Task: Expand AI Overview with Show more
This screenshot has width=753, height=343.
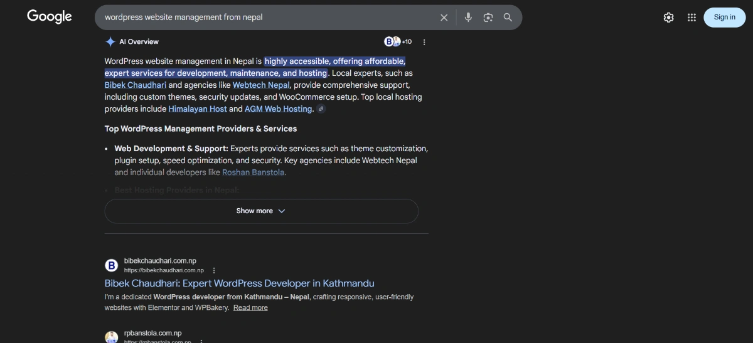Action: [x=261, y=211]
